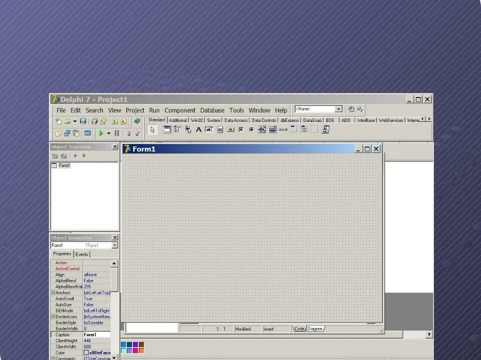Open the Help contents book icon

click(137, 121)
